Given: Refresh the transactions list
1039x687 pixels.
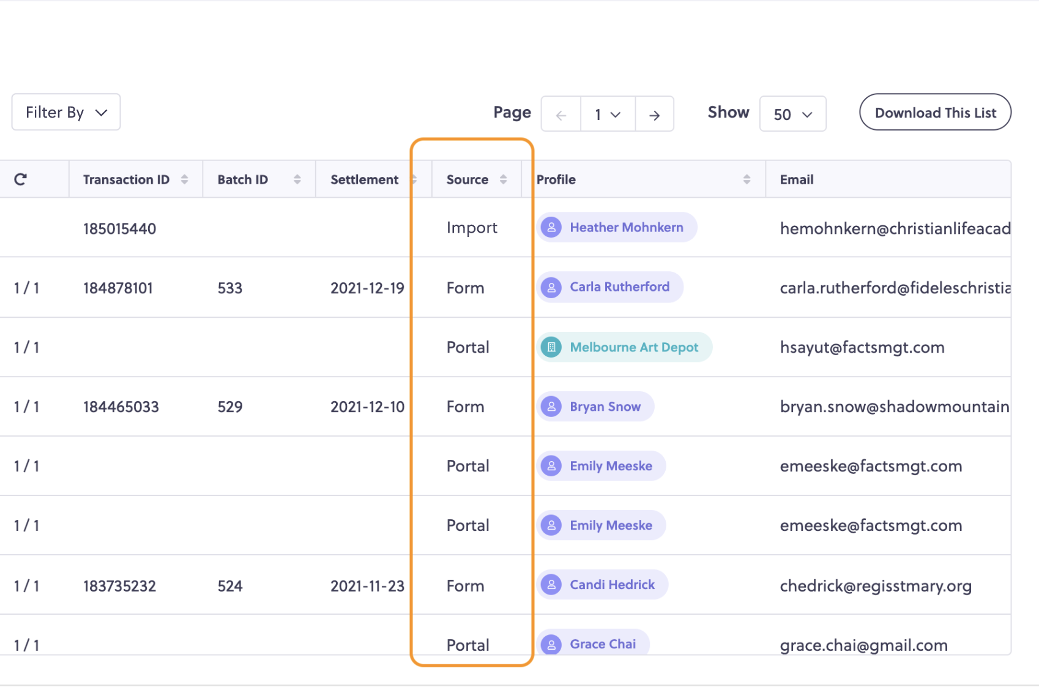Looking at the screenshot, I should tap(20, 179).
